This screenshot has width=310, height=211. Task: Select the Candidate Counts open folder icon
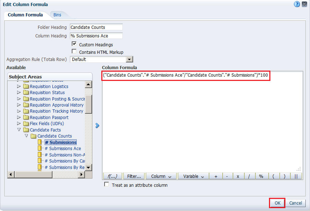[34, 136]
